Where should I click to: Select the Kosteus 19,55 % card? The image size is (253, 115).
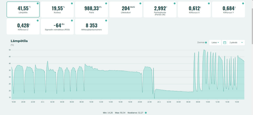[57, 9]
